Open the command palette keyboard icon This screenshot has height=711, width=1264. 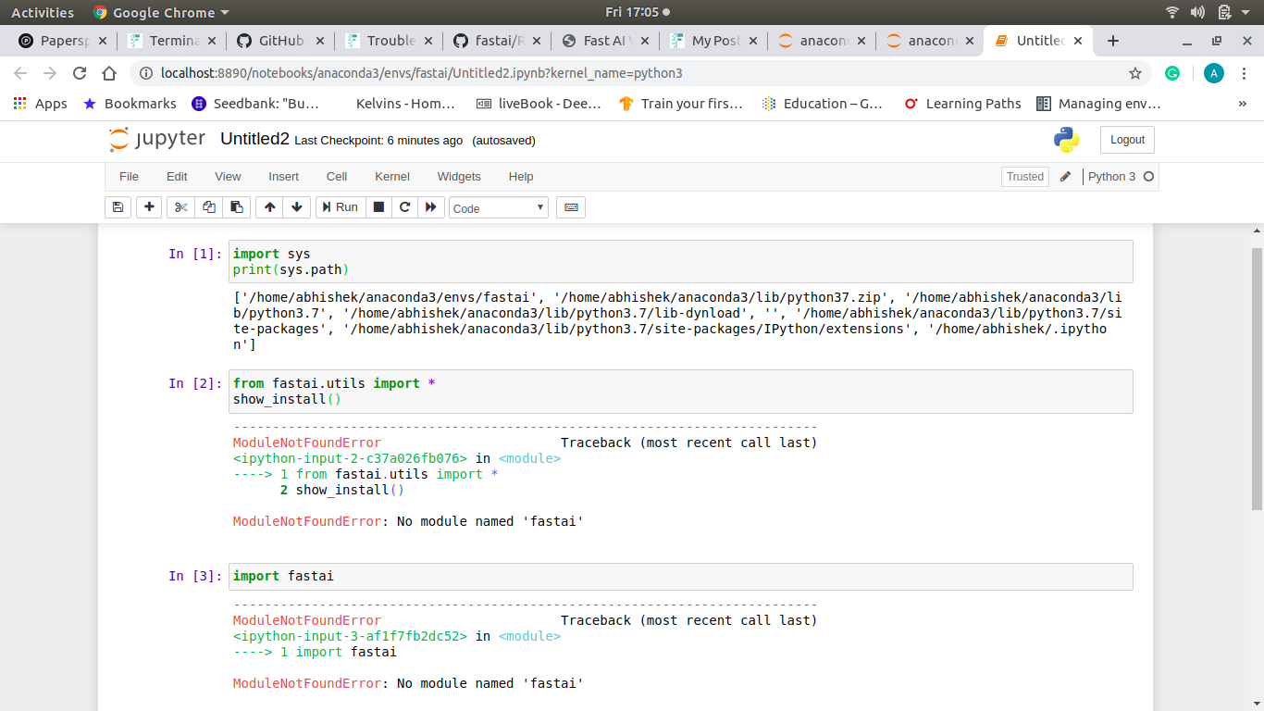[x=571, y=207]
